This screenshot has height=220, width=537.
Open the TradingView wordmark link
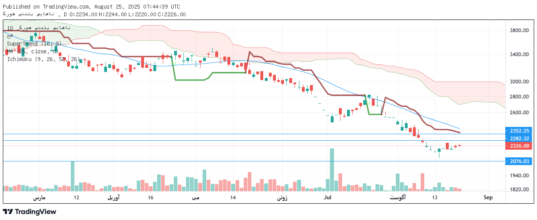35,212
